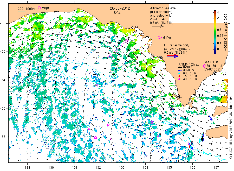234x171 pixels.
Task: Select Argo marker near 132.4E, 35.6S
Action: tap(108, 125)
